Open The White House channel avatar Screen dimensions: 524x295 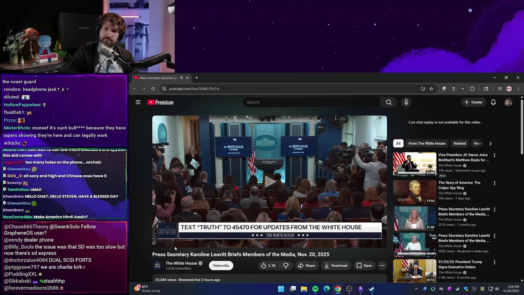coord(157,265)
